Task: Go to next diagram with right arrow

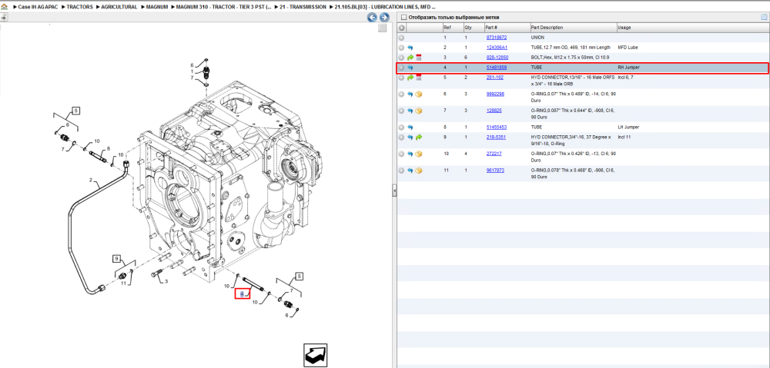Action: click(384, 18)
